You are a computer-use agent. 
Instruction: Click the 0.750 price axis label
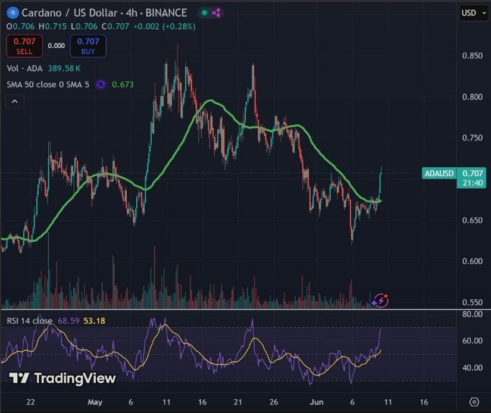tap(472, 138)
